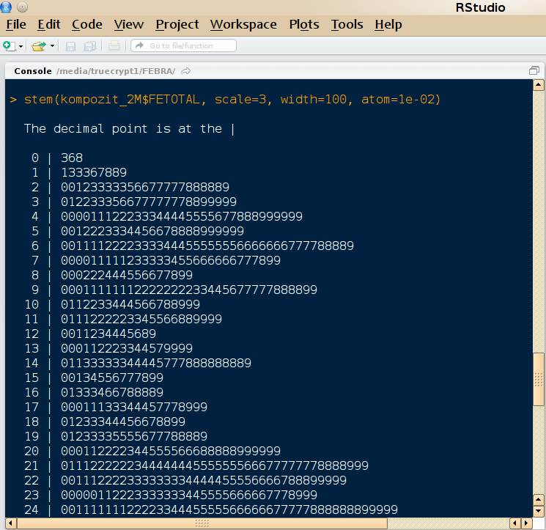Click 'The decimal point is at the |' text

pyautogui.click(x=129, y=129)
